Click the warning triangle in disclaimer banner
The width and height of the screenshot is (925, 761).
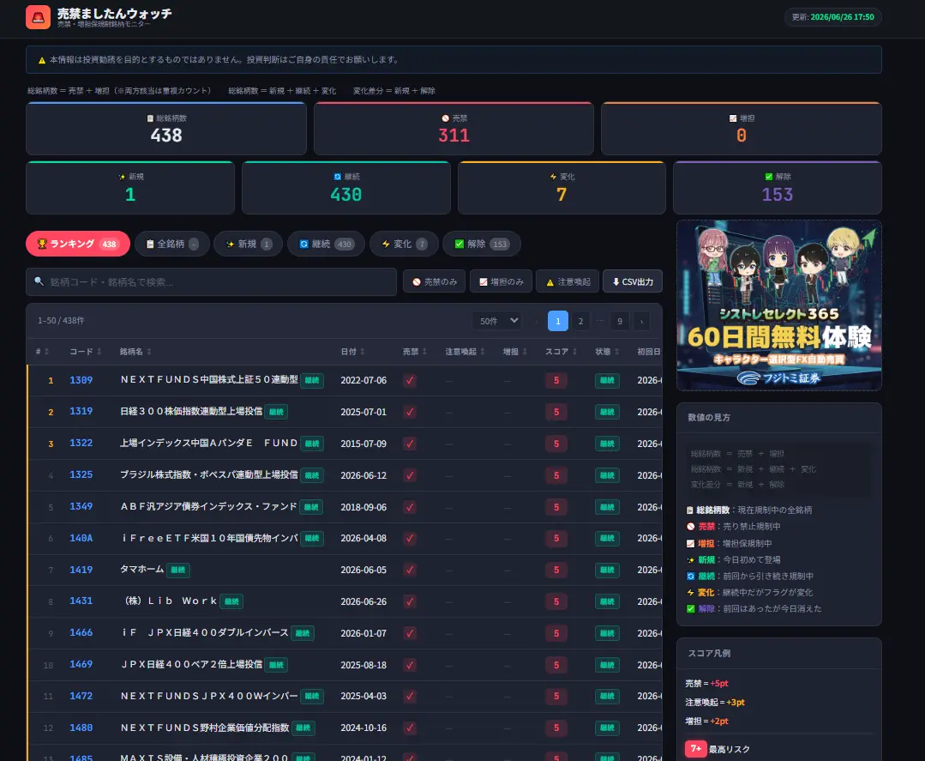point(42,60)
